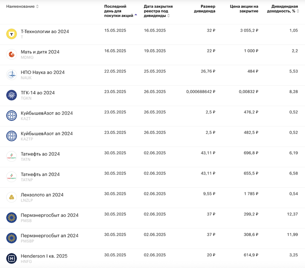This screenshot has height=268, width=305.
Task: Sort by Дивидендная доходность column
Action: click(x=298, y=11)
